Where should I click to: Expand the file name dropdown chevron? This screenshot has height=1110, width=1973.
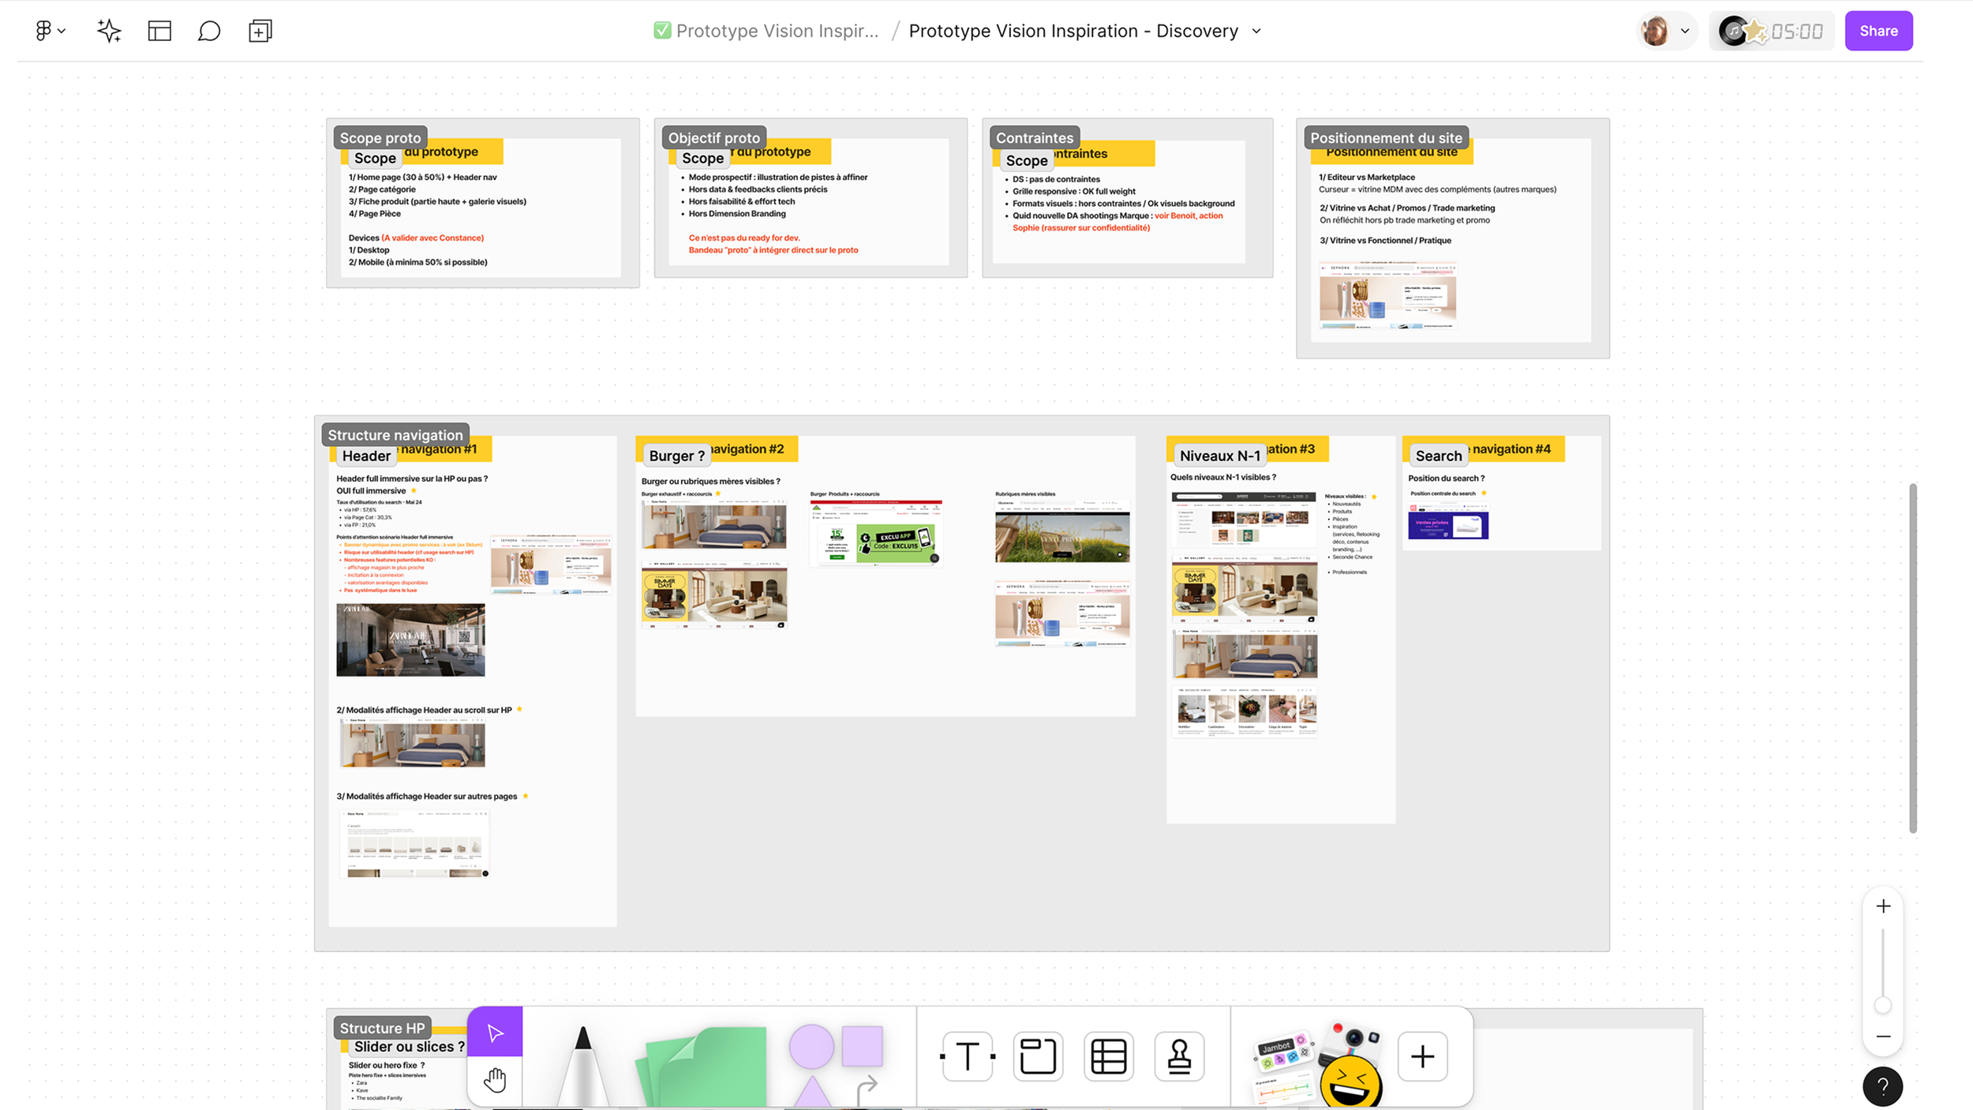coord(1256,31)
